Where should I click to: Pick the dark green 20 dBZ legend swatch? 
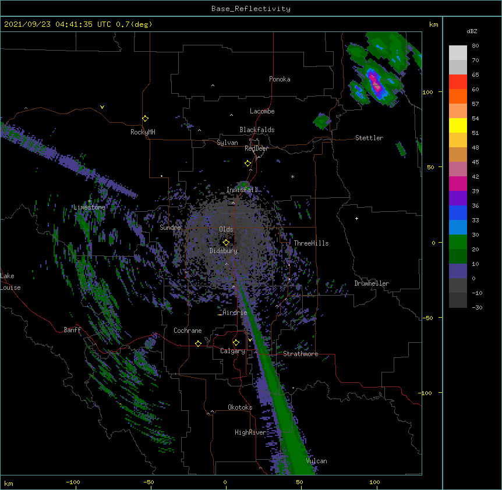click(458, 257)
